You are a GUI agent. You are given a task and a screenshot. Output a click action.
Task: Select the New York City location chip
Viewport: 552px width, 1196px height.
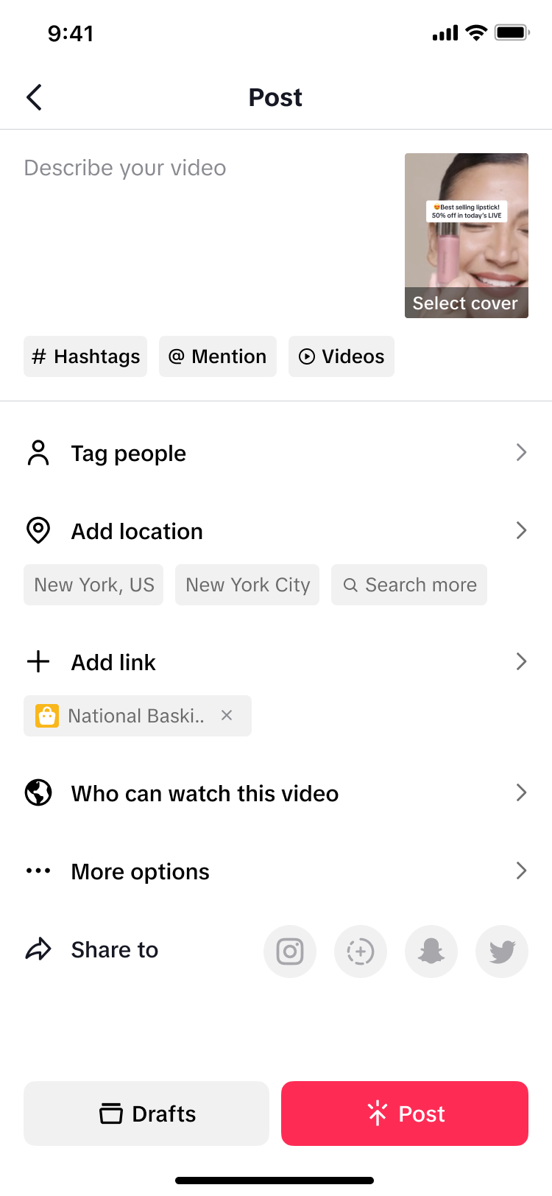click(247, 585)
